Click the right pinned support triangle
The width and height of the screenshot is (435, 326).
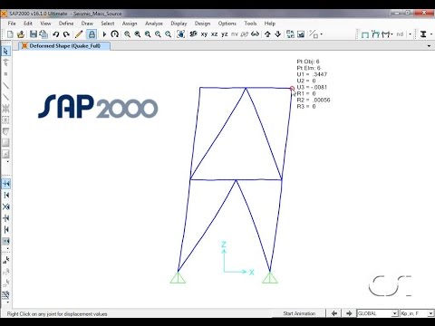[270, 278]
